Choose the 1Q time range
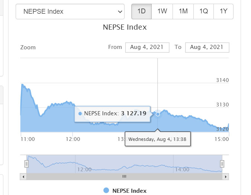Viewport: 251px width, 195px height. coord(203,11)
